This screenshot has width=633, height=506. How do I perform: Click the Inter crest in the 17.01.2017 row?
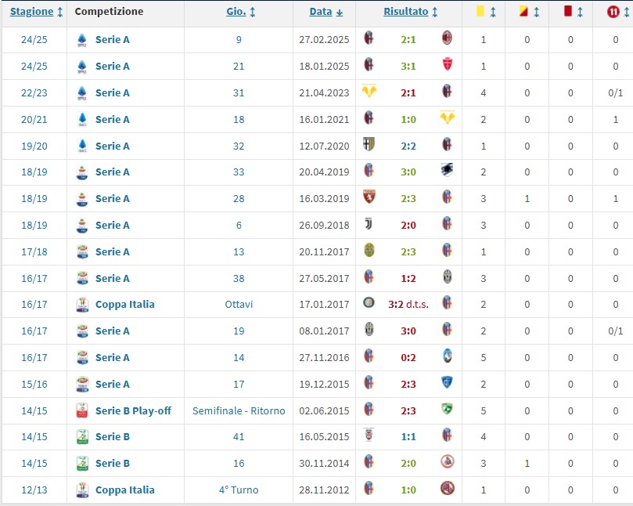coord(369,304)
